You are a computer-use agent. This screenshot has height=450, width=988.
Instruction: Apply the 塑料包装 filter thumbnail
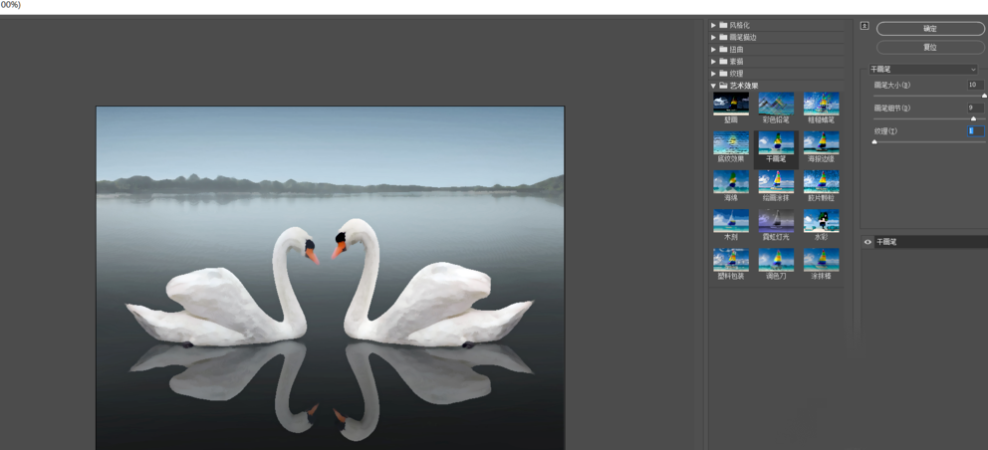pyautogui.click(x=730, y=260)
